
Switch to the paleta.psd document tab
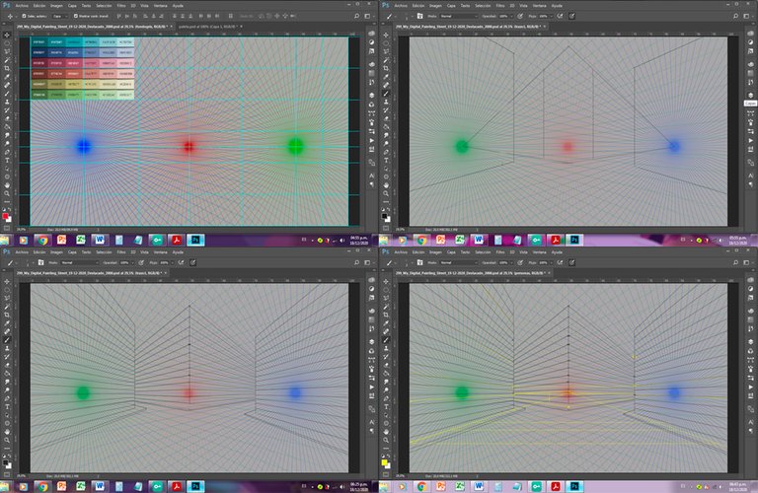[207, 27]
